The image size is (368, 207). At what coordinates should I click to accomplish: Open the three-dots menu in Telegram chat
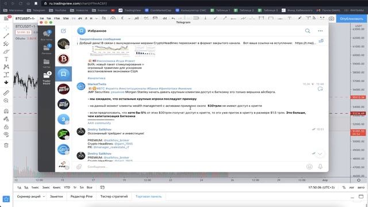point(320,30)
